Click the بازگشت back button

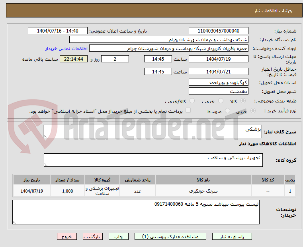click(x=93, y=236)
